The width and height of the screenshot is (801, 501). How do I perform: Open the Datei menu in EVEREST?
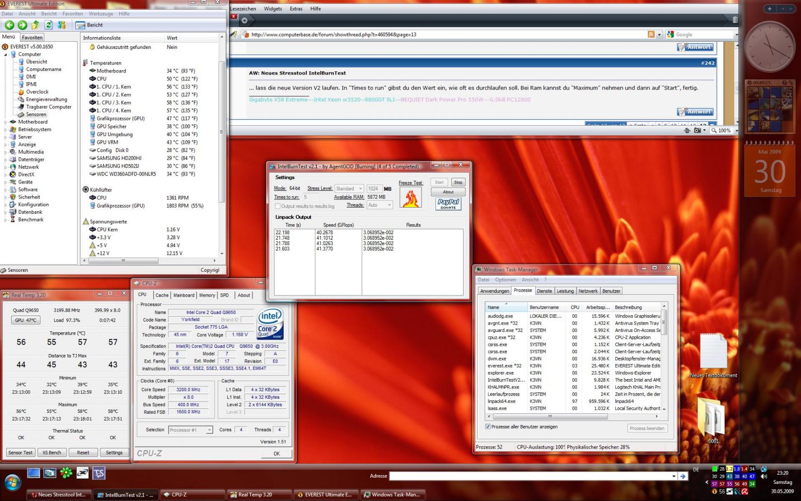click(7, 14)
